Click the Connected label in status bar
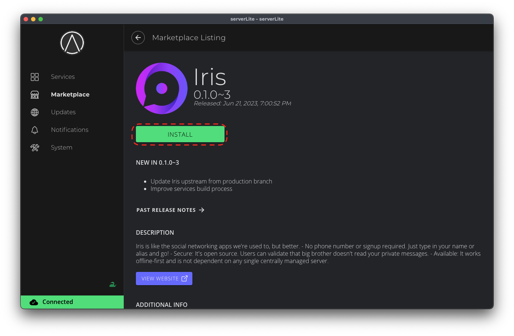This screenshot has width=514, height=336. 58,302
